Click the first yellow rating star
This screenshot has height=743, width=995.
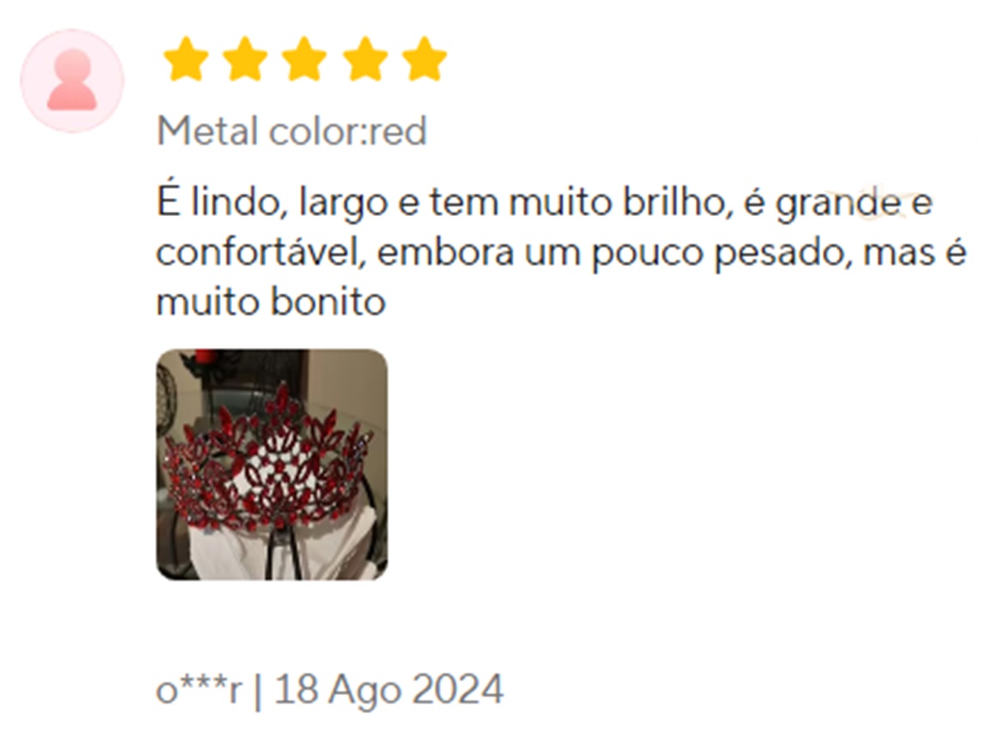[186, 59]
